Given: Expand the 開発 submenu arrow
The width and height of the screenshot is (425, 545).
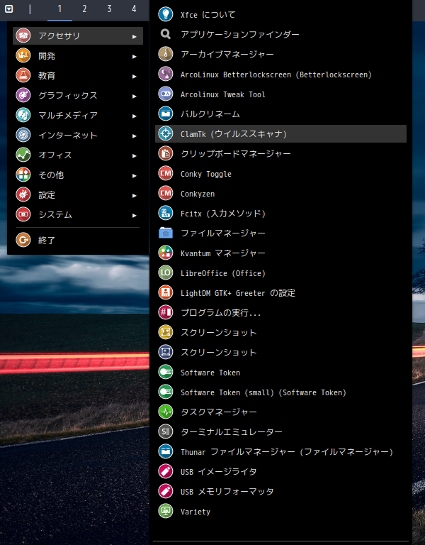Looking at the screenshot, I should point(135,56).
